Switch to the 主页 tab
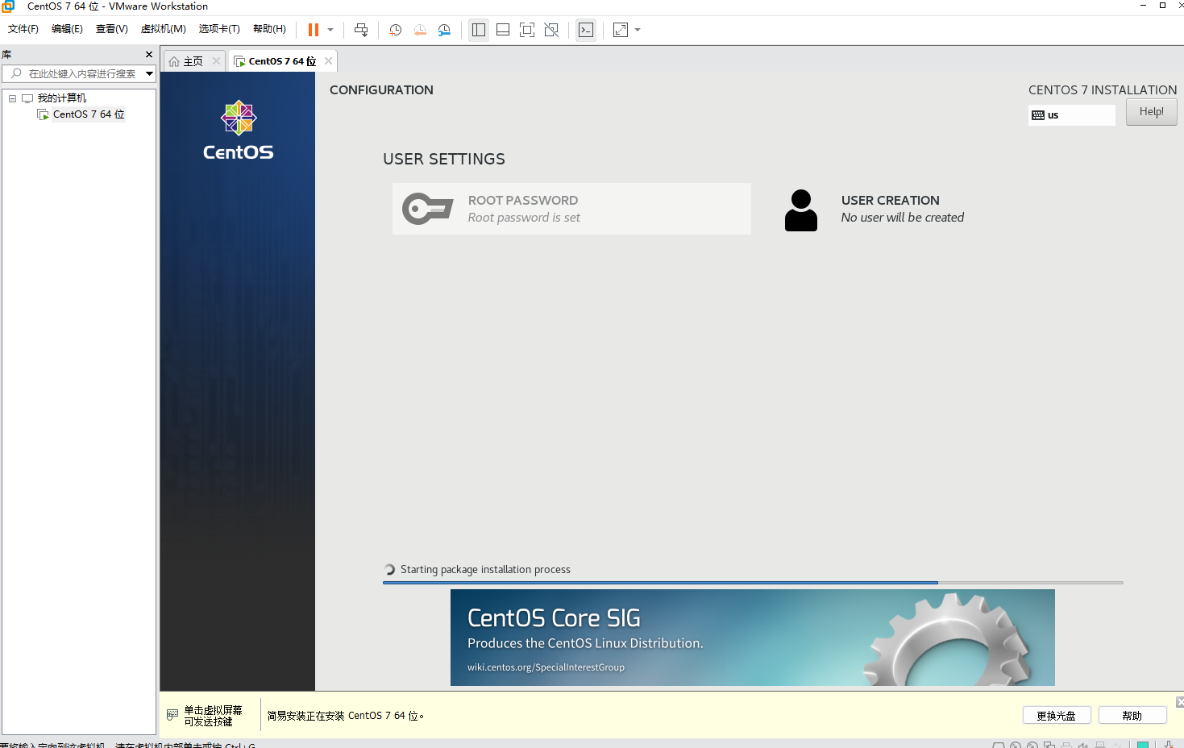Viewport: 1184px width, 748px height. click(193, 61)
